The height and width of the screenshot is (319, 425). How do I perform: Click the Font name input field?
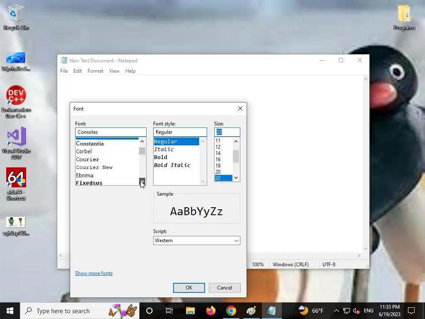tap(110, 132)
